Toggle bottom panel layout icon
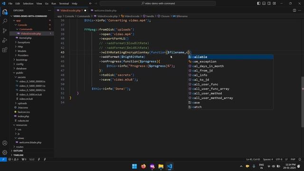 264,3
